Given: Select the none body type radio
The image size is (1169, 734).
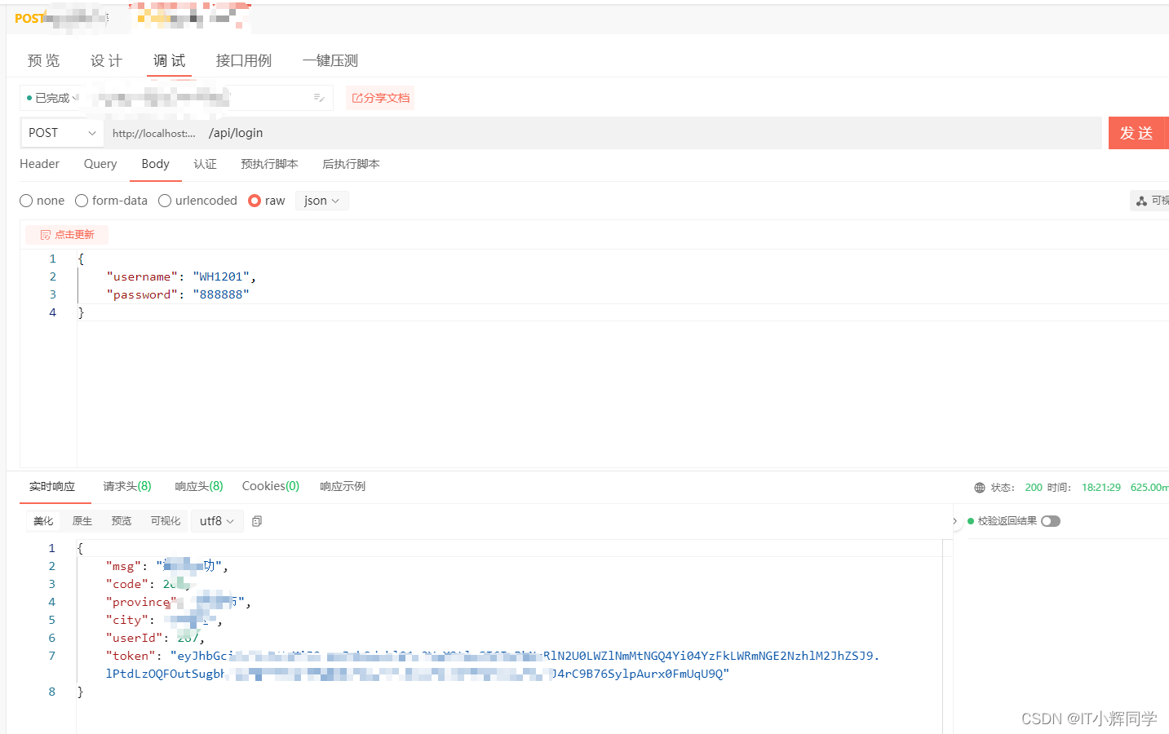Looking at the screenshot, I should tap(26, 201).
